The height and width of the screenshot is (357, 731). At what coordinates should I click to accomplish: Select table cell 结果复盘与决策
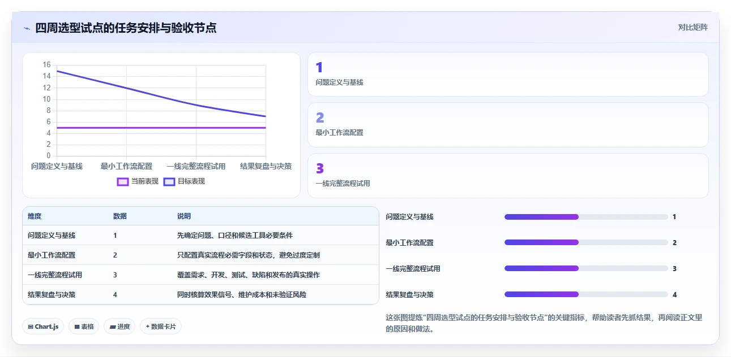pos(52,295)
